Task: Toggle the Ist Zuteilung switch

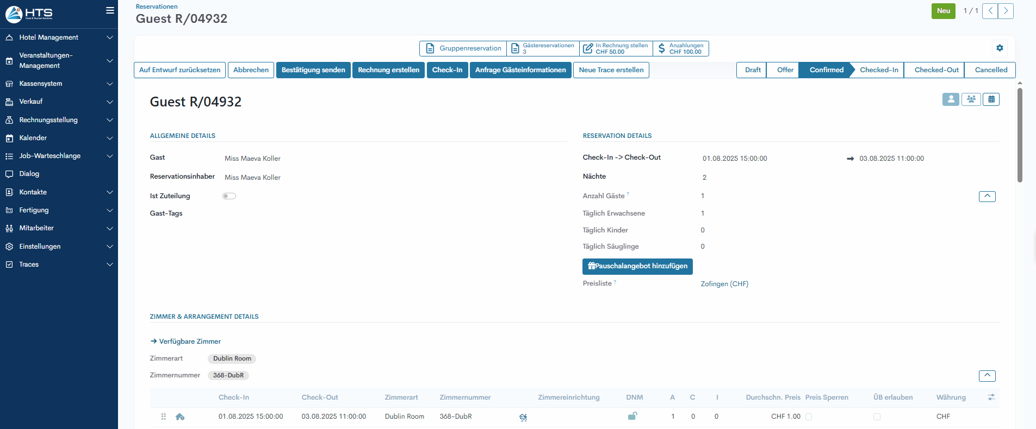Action: [x=229, y=196]
